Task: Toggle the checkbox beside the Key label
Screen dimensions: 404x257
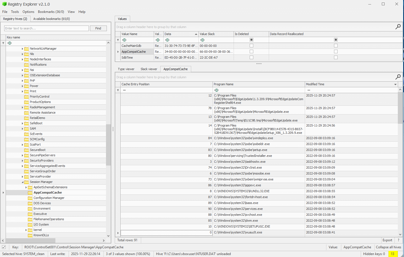Action: tap(4, 247)
